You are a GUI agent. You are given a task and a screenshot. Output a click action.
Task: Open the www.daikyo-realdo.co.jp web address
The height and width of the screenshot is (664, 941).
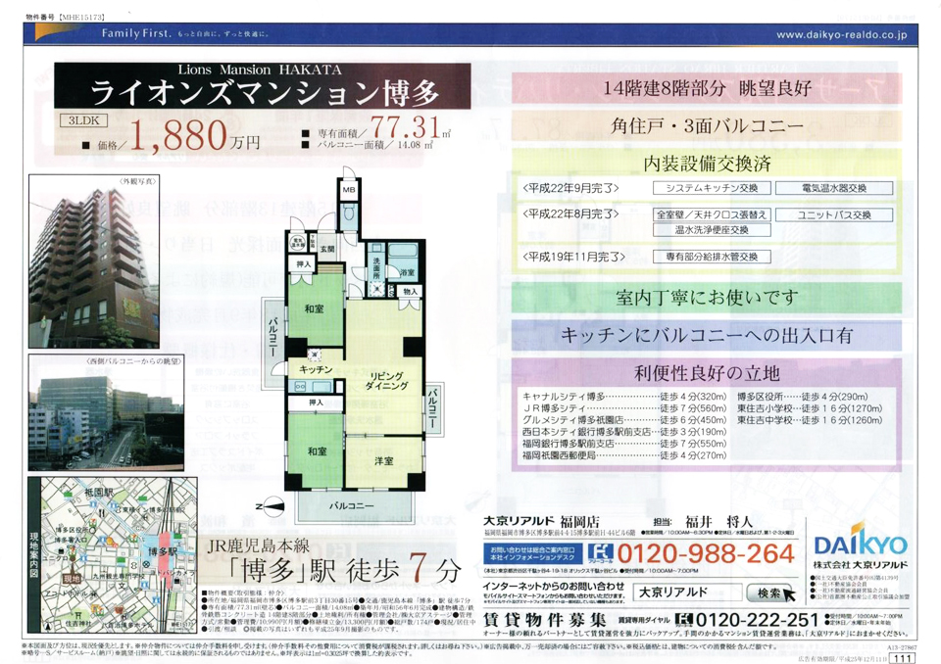841,35
